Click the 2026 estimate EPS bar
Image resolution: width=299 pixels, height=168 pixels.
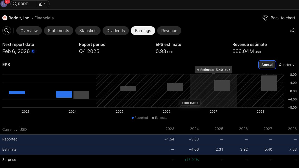pyautogui.click(x=175, y=87)
